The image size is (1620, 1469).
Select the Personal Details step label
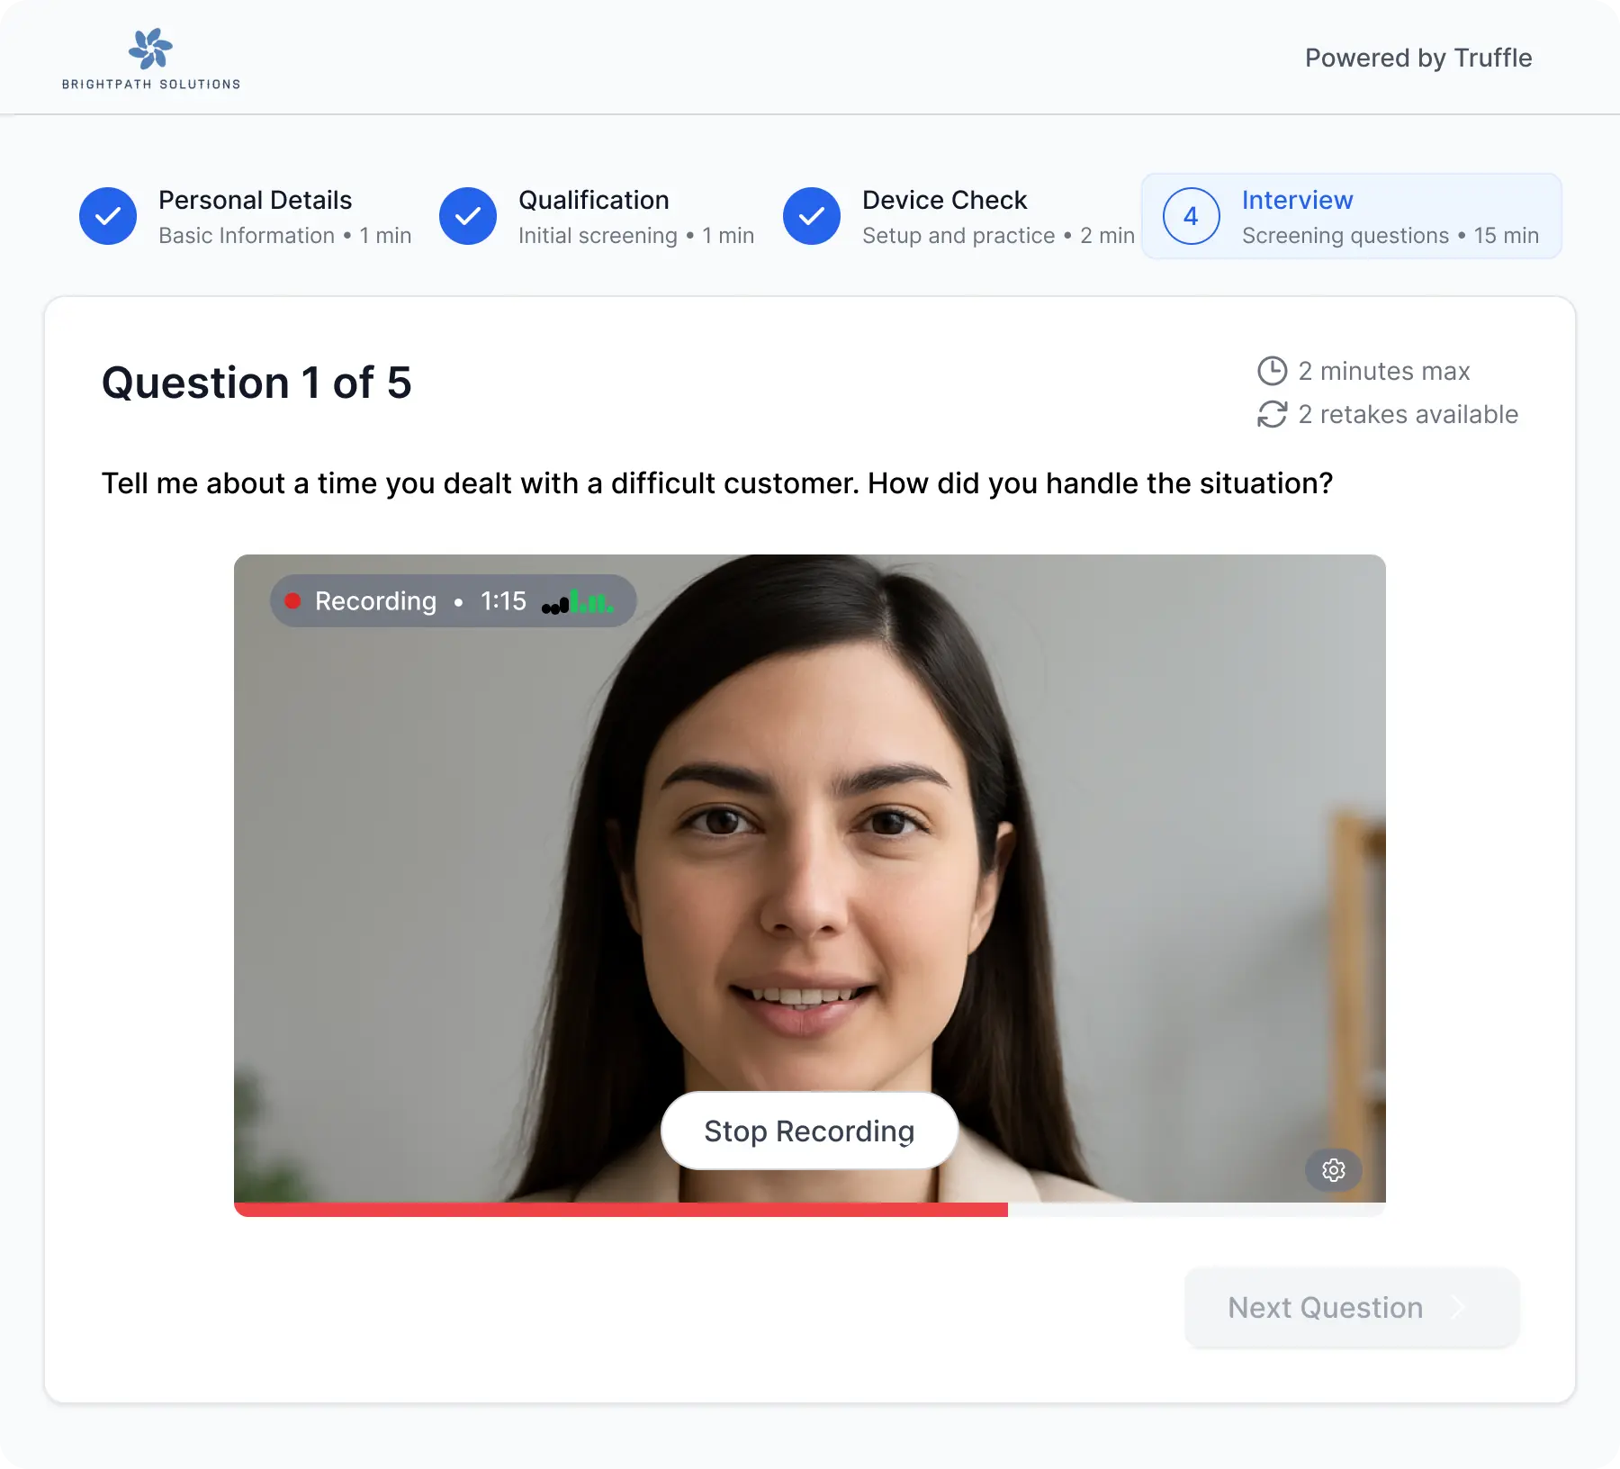(256, 200)
